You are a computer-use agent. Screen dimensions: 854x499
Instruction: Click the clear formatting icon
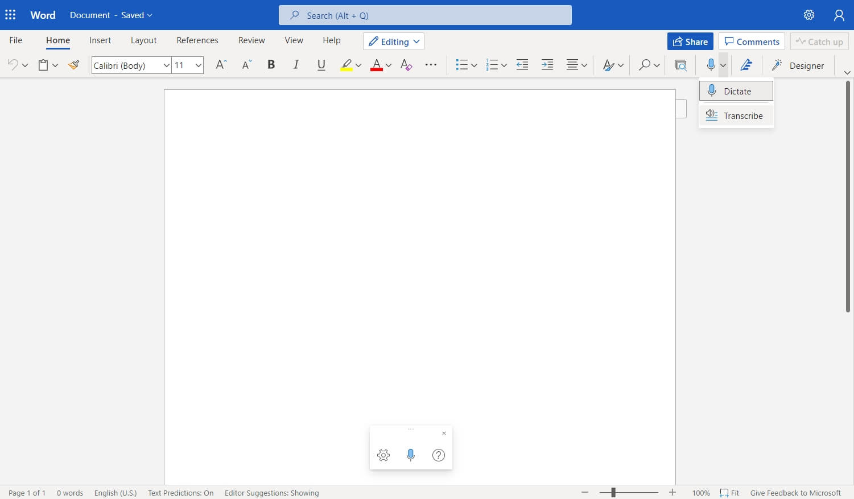(x=406, y=65)
